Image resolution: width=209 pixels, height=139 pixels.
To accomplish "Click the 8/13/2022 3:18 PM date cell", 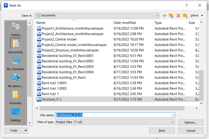I will (x=128, y=83).
